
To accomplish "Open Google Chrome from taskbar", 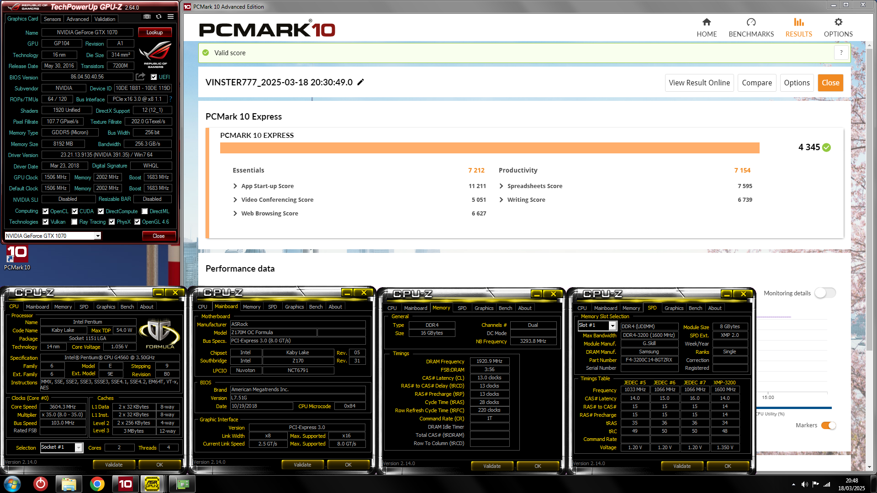I will (x=97, y=484).
